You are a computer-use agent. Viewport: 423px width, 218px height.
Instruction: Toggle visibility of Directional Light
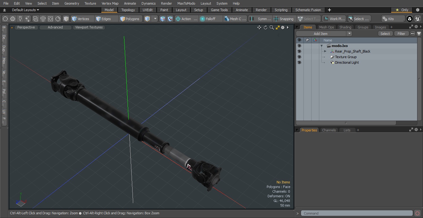click(x=299, y=62)
